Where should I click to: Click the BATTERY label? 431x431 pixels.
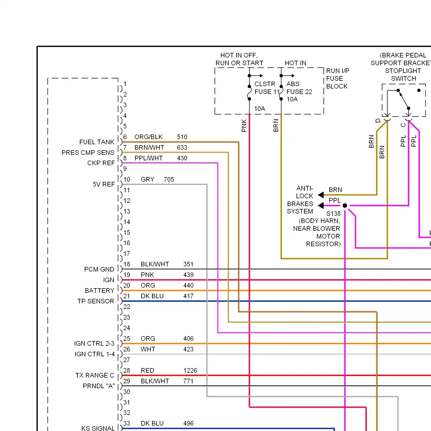coord(99,290)
